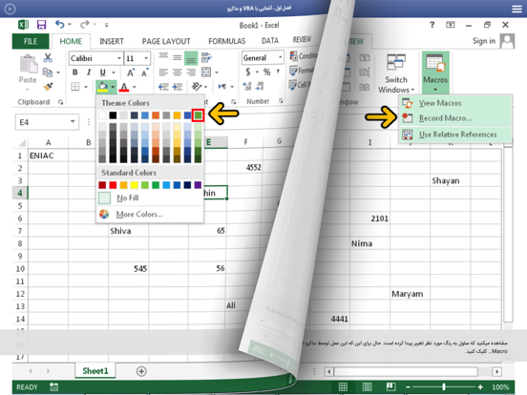
Task: Click the Percent Style icon
Action: [x=267, y=72]
